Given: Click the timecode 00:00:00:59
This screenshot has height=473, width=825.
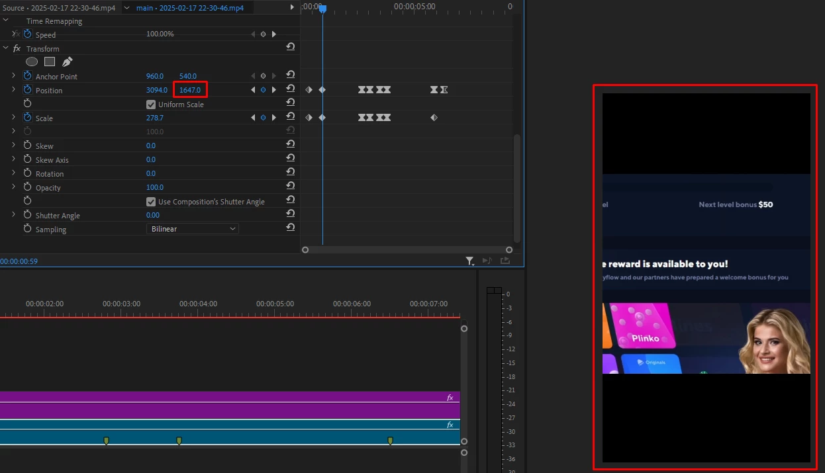Looking at the screenshot, I should pos(19,261).
